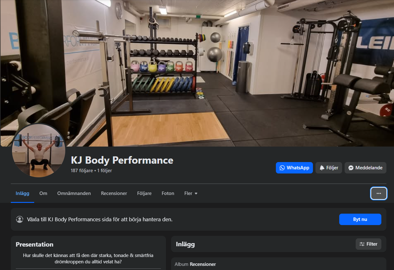Open the Recensioner album link

click(203, 264)
